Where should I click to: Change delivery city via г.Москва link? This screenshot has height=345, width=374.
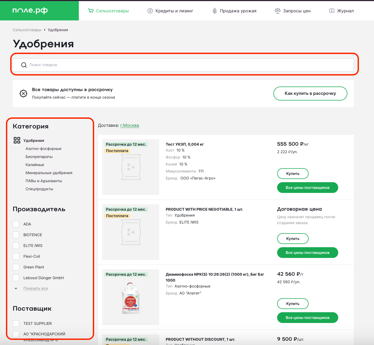pyautogui.click(x=129, y=125)
